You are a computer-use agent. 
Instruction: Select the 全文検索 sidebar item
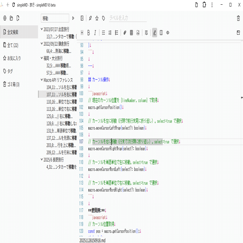coord(19,32)
